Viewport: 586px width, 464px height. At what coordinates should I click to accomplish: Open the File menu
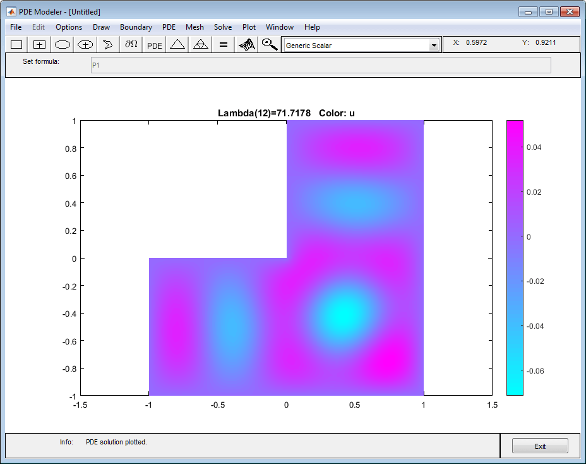pos(16,27)
